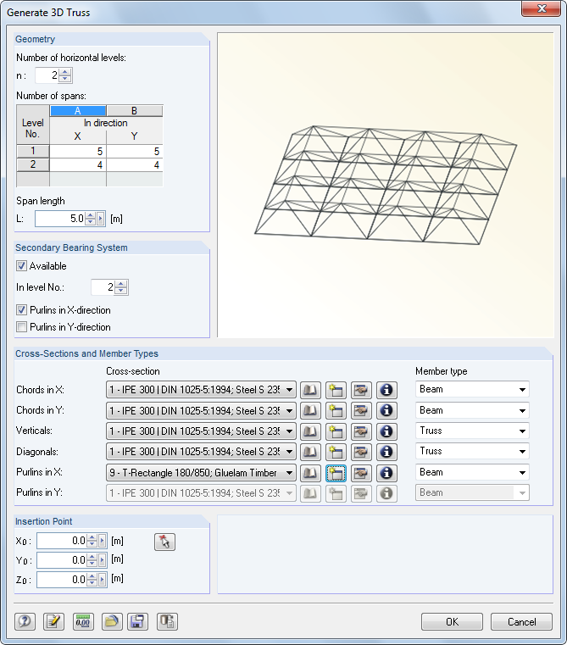567x645 pixels.
Task: Toggle the Available checkbox
Action: tap(21, 266)
